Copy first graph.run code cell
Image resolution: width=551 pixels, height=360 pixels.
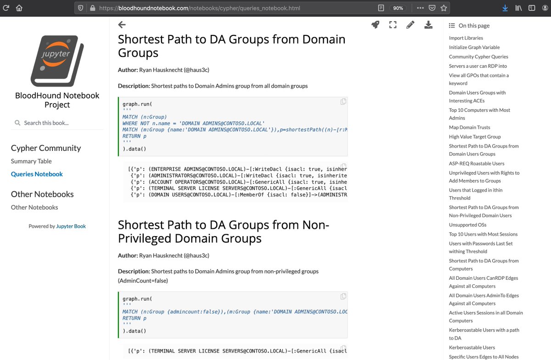(343, 102)
